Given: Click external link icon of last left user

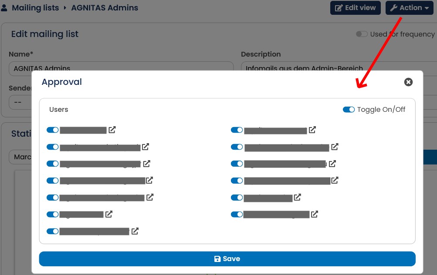Looking at the screenshot, I should pos(135,231).
